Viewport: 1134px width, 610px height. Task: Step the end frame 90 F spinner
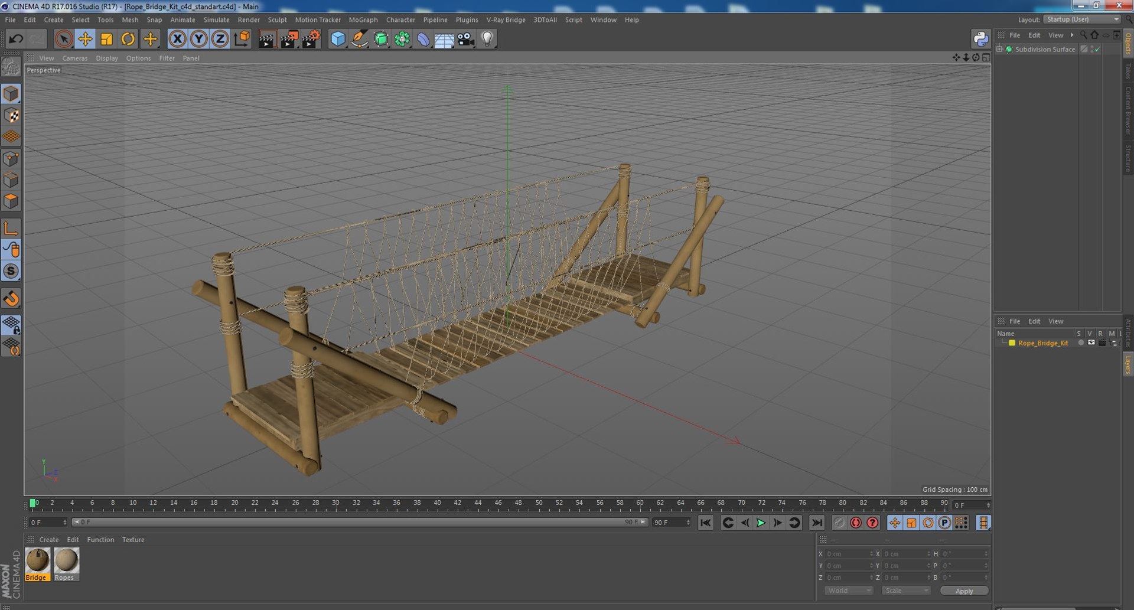coord(688,522)
